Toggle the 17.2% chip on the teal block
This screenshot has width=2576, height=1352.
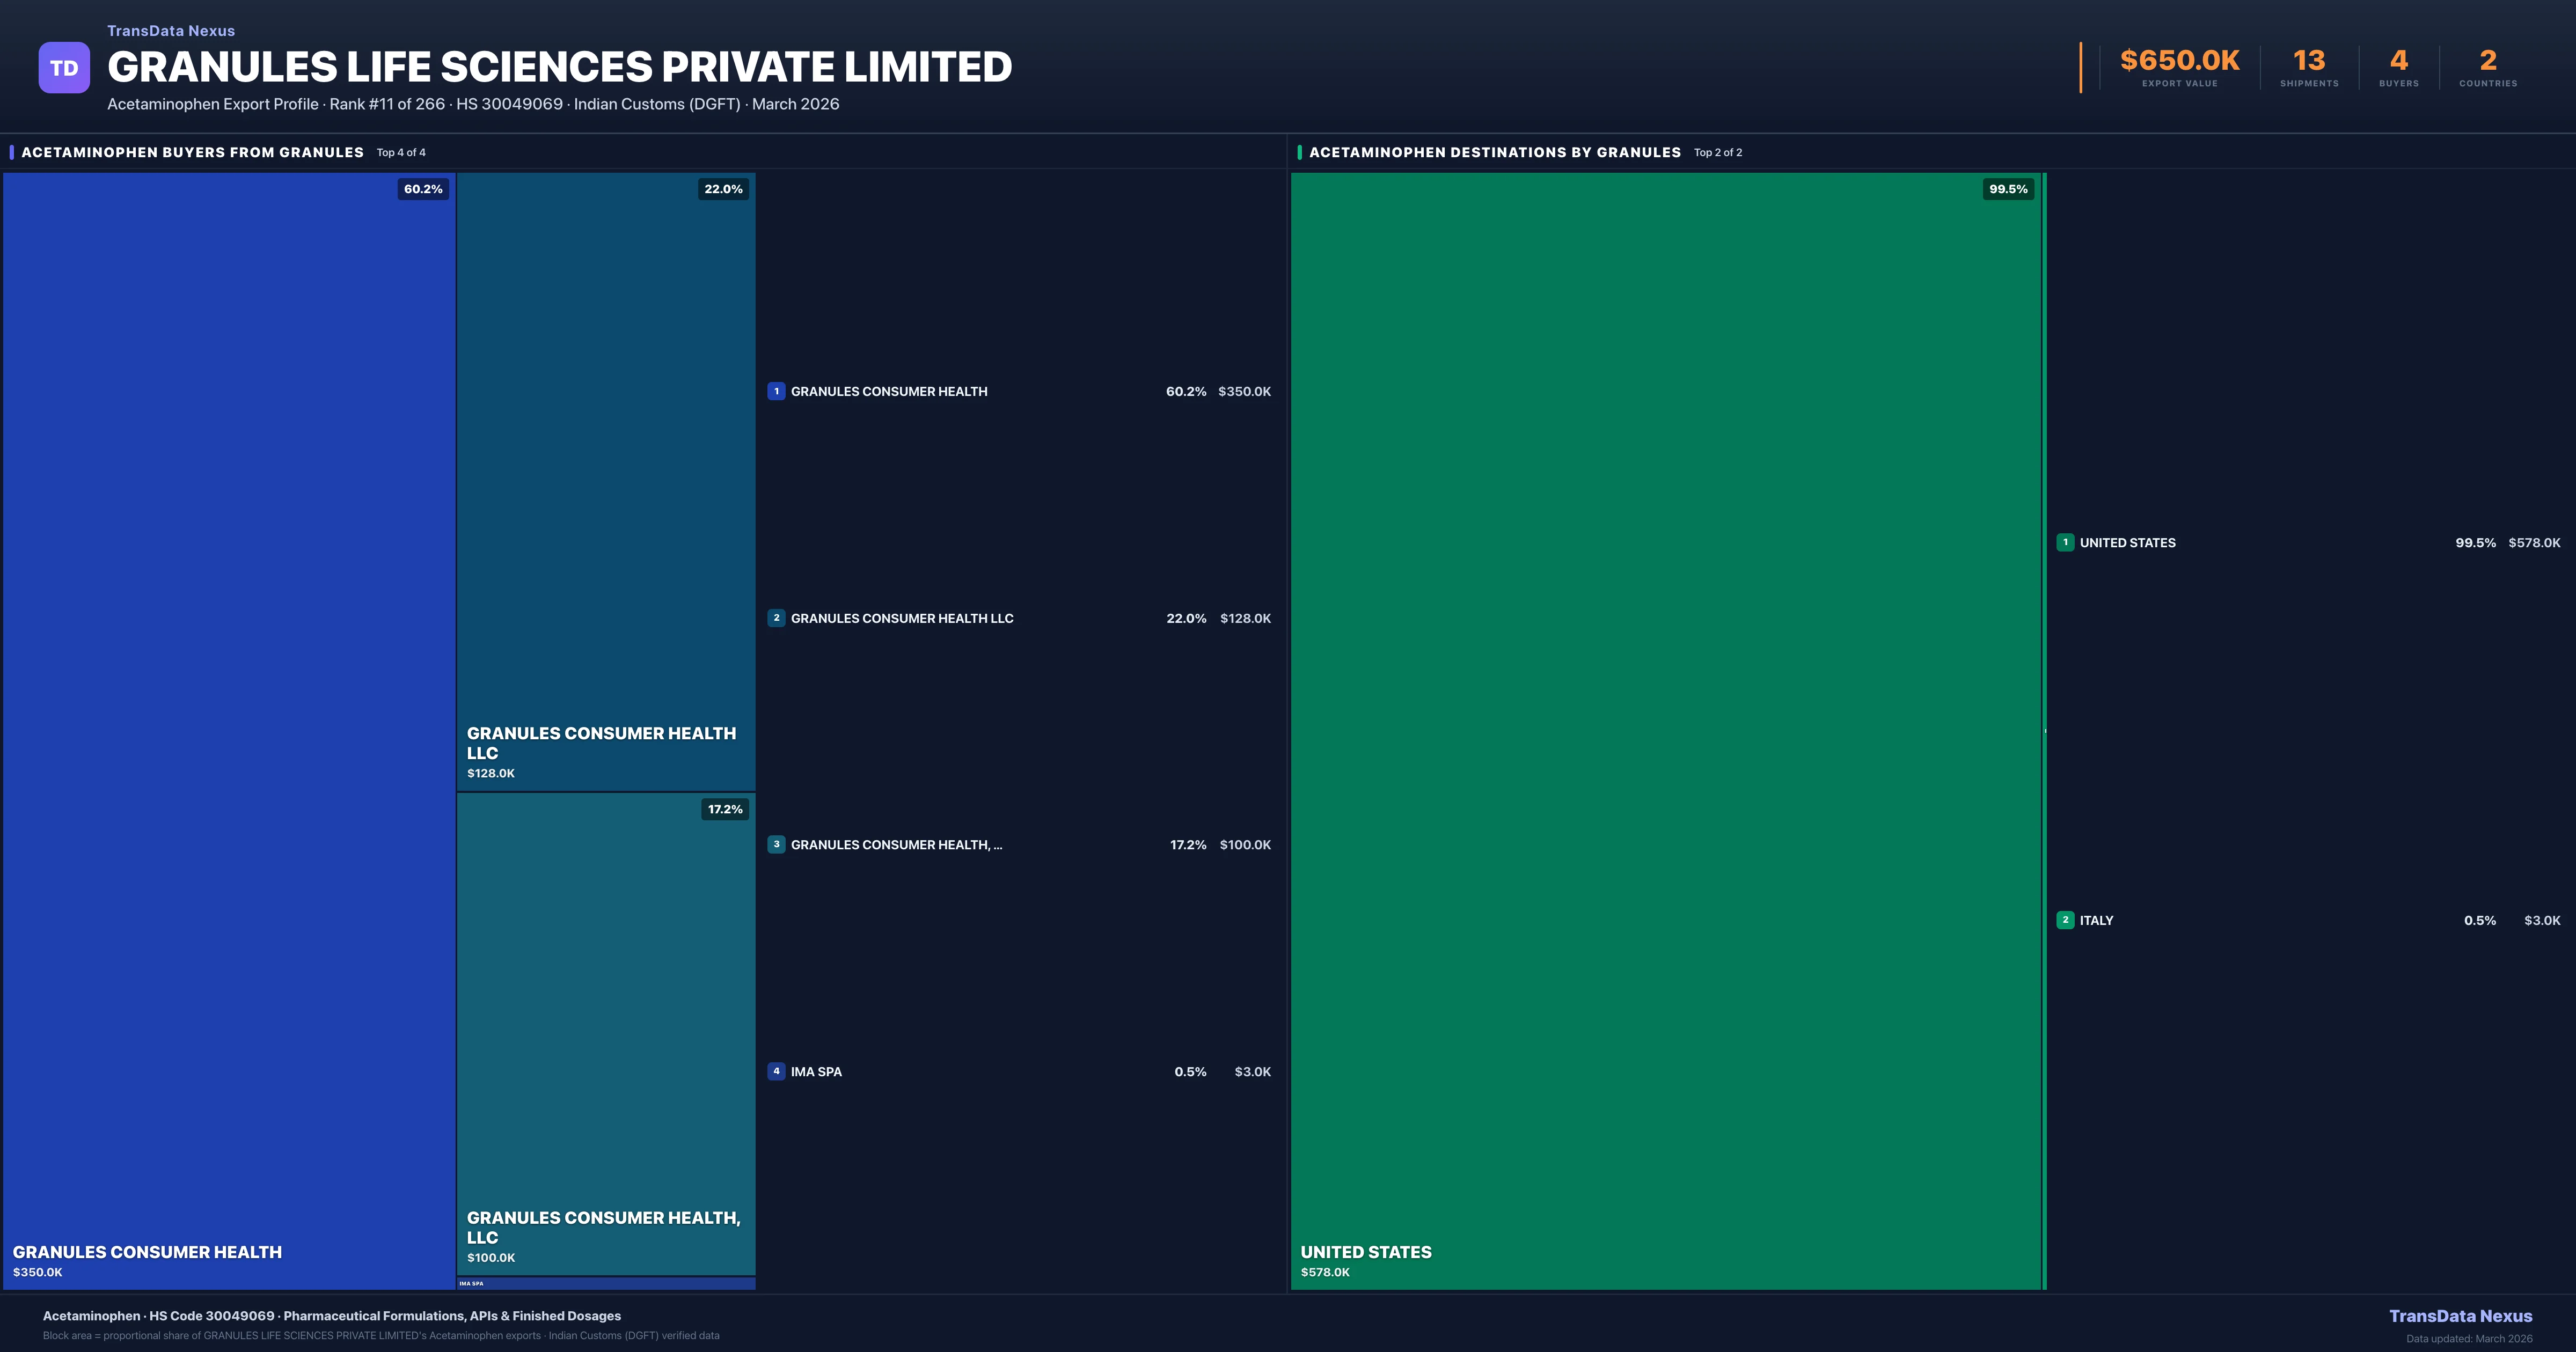pyautogui.click(x=724, y=809)
